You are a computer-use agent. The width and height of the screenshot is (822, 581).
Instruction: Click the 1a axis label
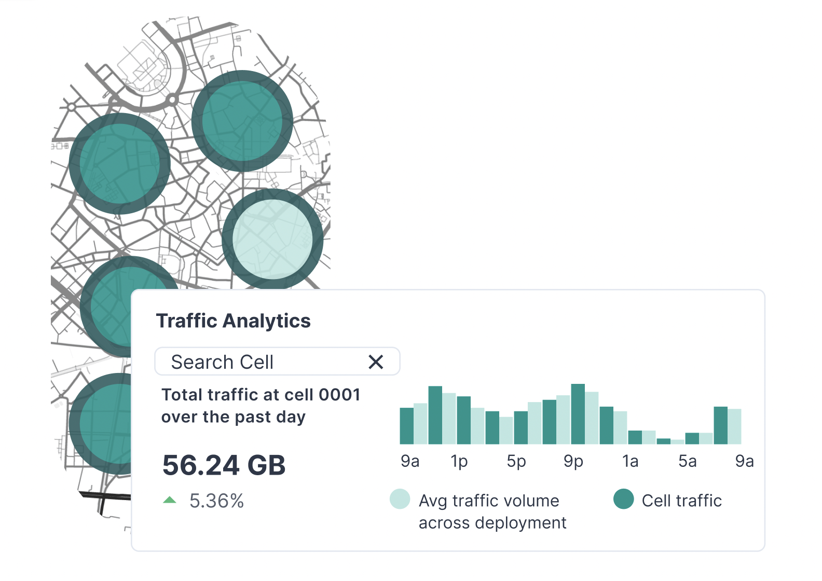point(631,461)
